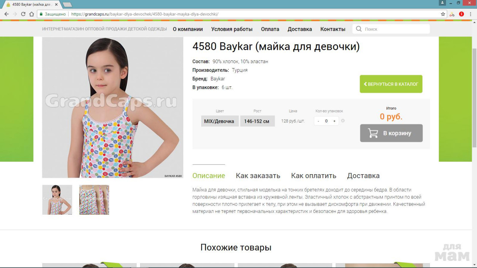
Task: Bookmark page with star icon
Action: [443, 14]
